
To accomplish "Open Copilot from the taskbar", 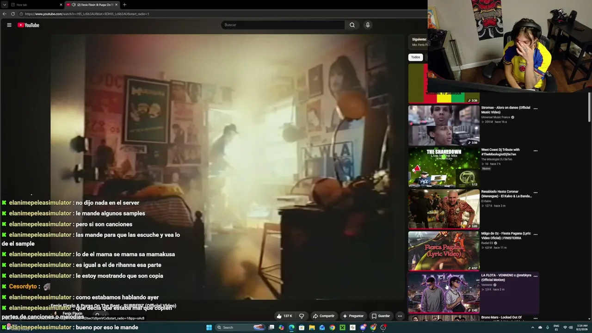I will coord(281,327).
